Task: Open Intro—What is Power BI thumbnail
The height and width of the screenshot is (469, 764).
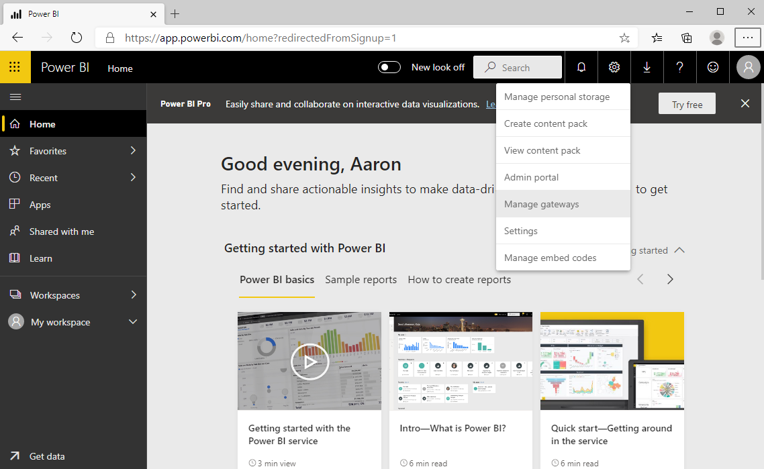Action: point(461,361)
